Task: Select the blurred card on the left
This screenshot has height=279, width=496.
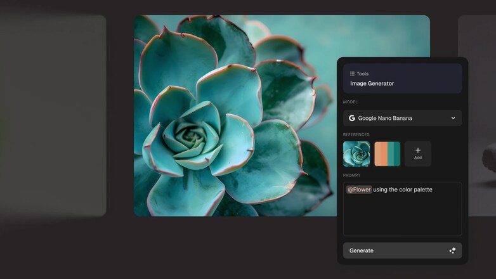Action: point(54,114)
